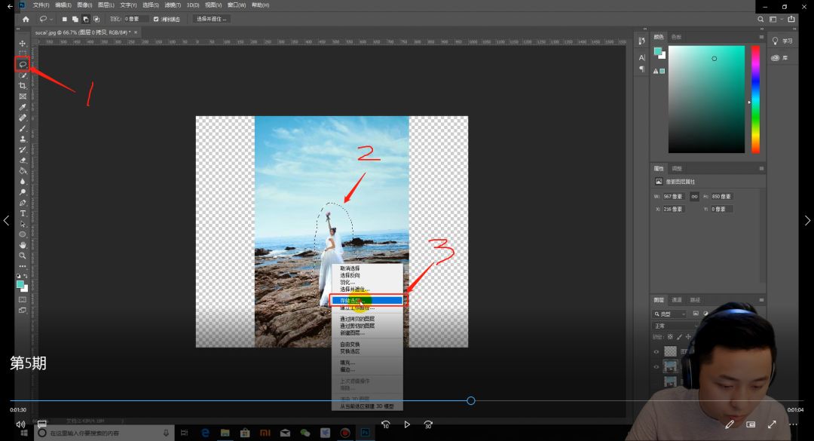Open the Color panel menu

pyautogui.click(x=761, y=37)
